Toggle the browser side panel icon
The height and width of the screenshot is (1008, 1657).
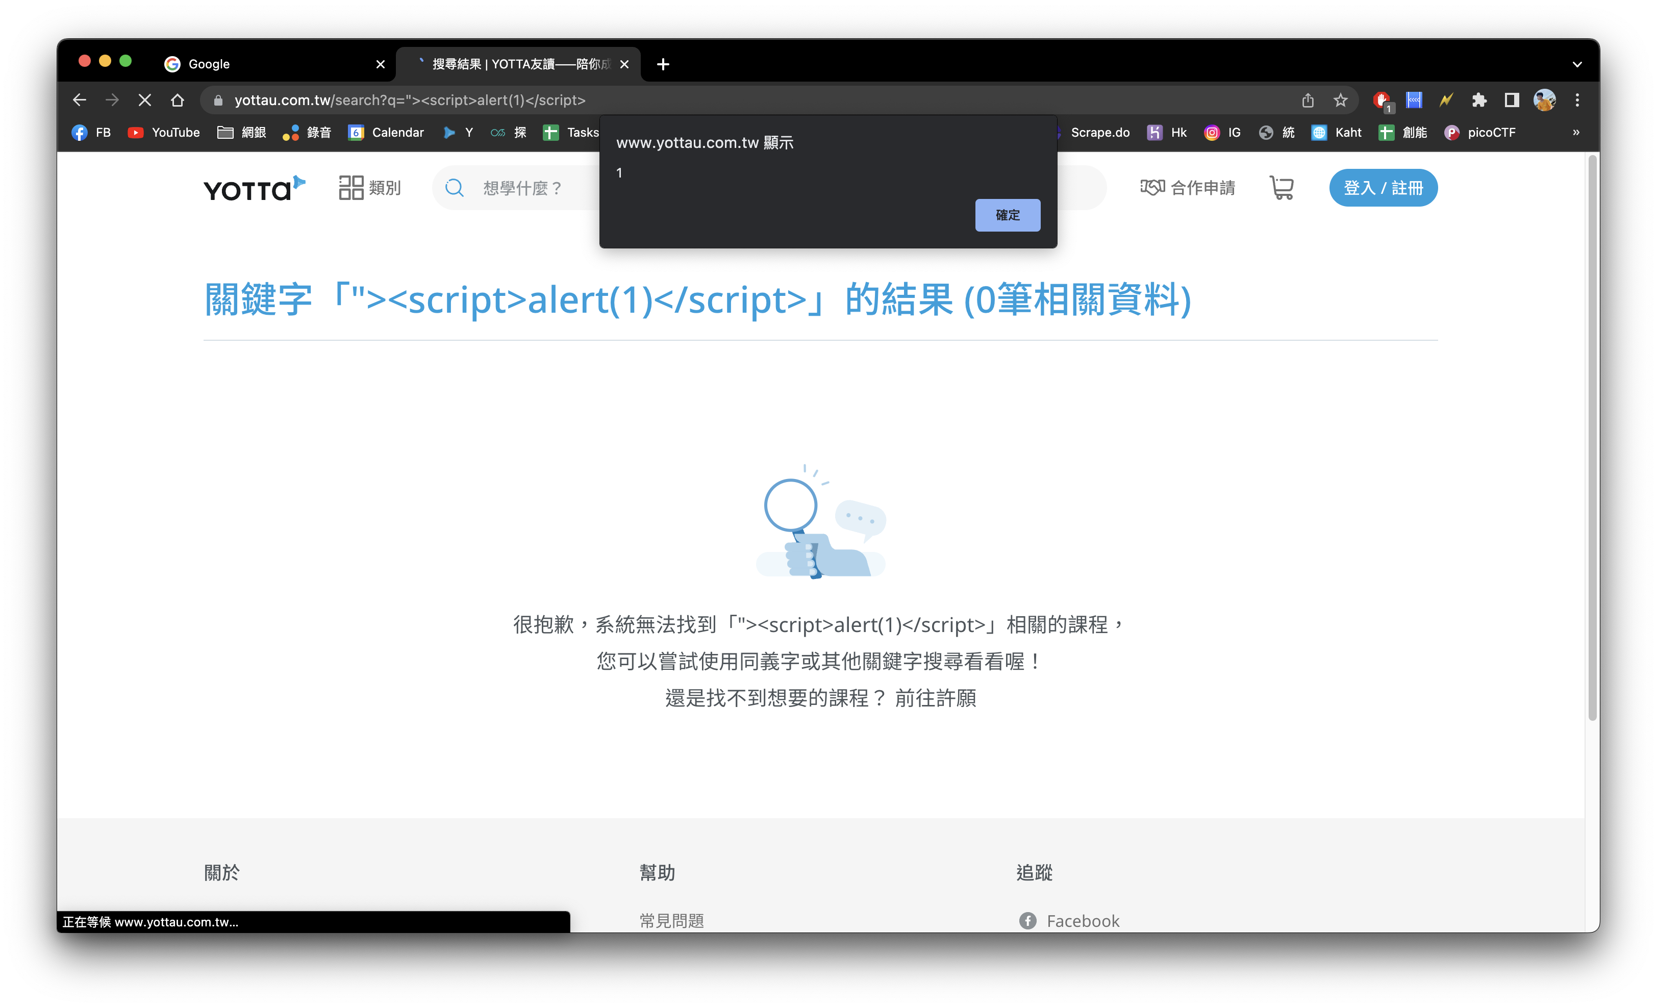(x=1512, y=100)
